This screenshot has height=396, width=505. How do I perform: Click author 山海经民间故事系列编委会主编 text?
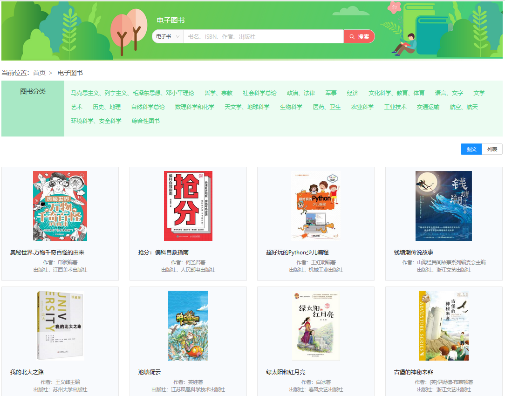(x=451, y=262)
